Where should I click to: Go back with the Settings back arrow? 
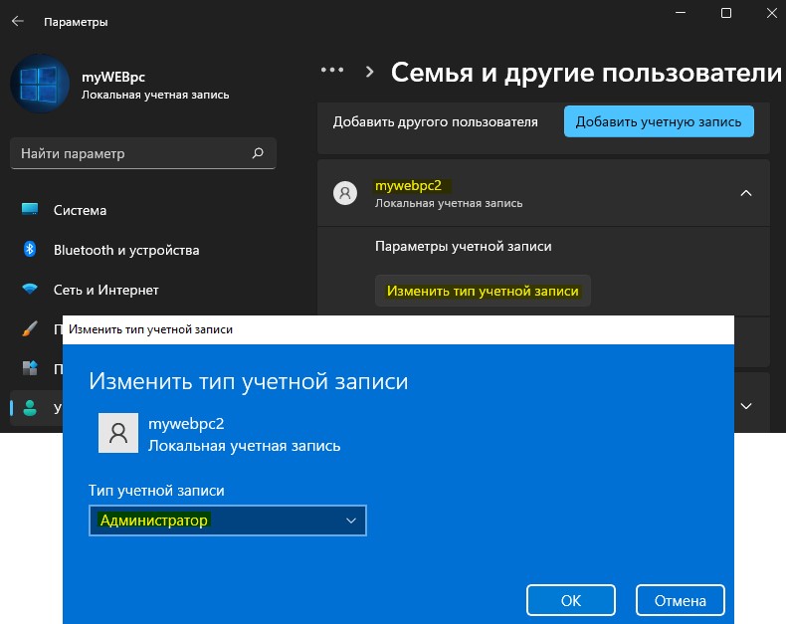(18, 22)
